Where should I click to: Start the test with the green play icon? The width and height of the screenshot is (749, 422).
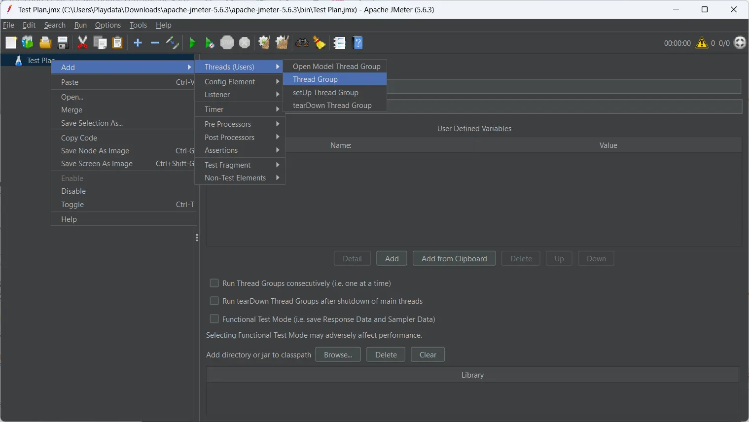(193, 43)
